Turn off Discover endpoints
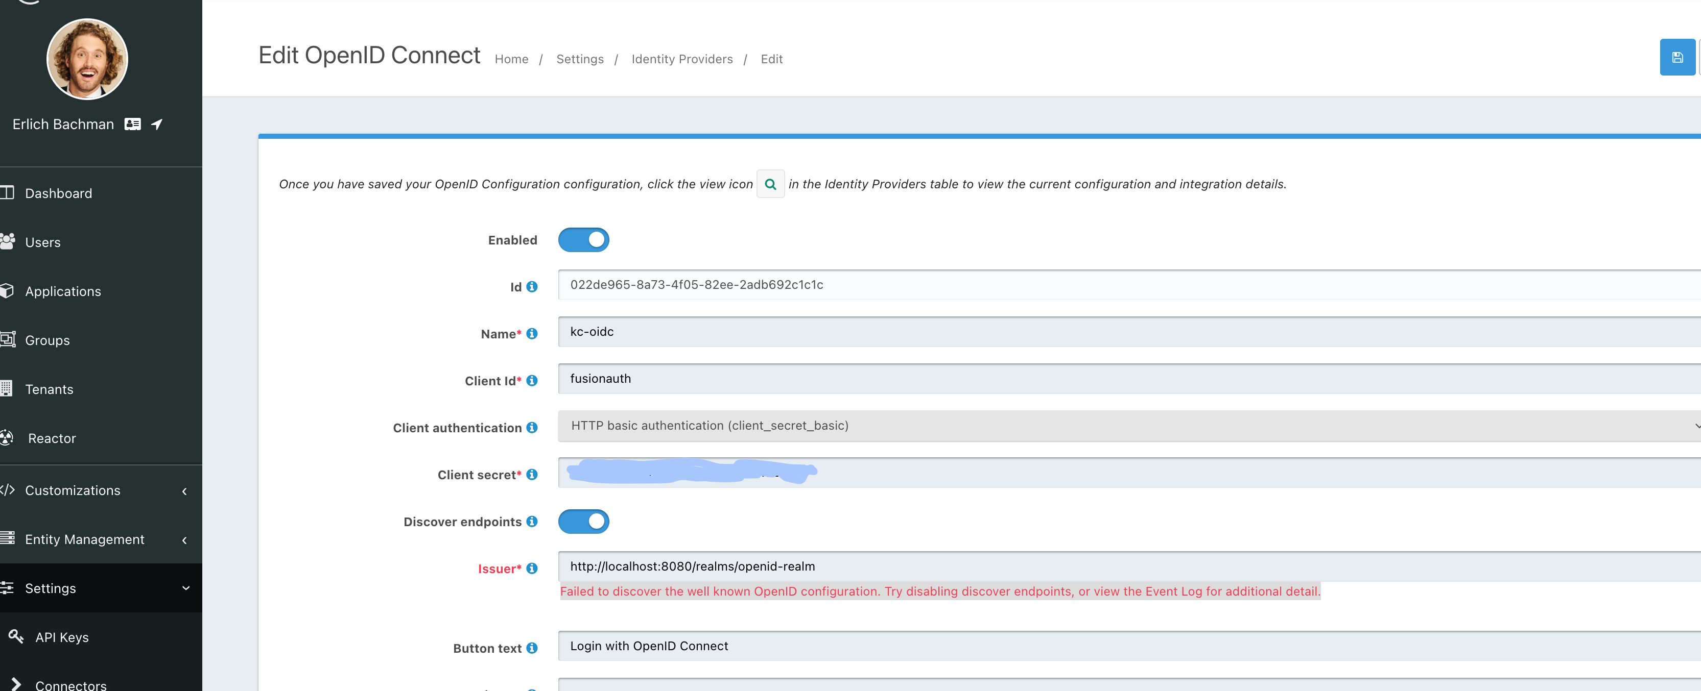Screen dimensions: 1701x691 pyautogui.click(x=584, y=522)
